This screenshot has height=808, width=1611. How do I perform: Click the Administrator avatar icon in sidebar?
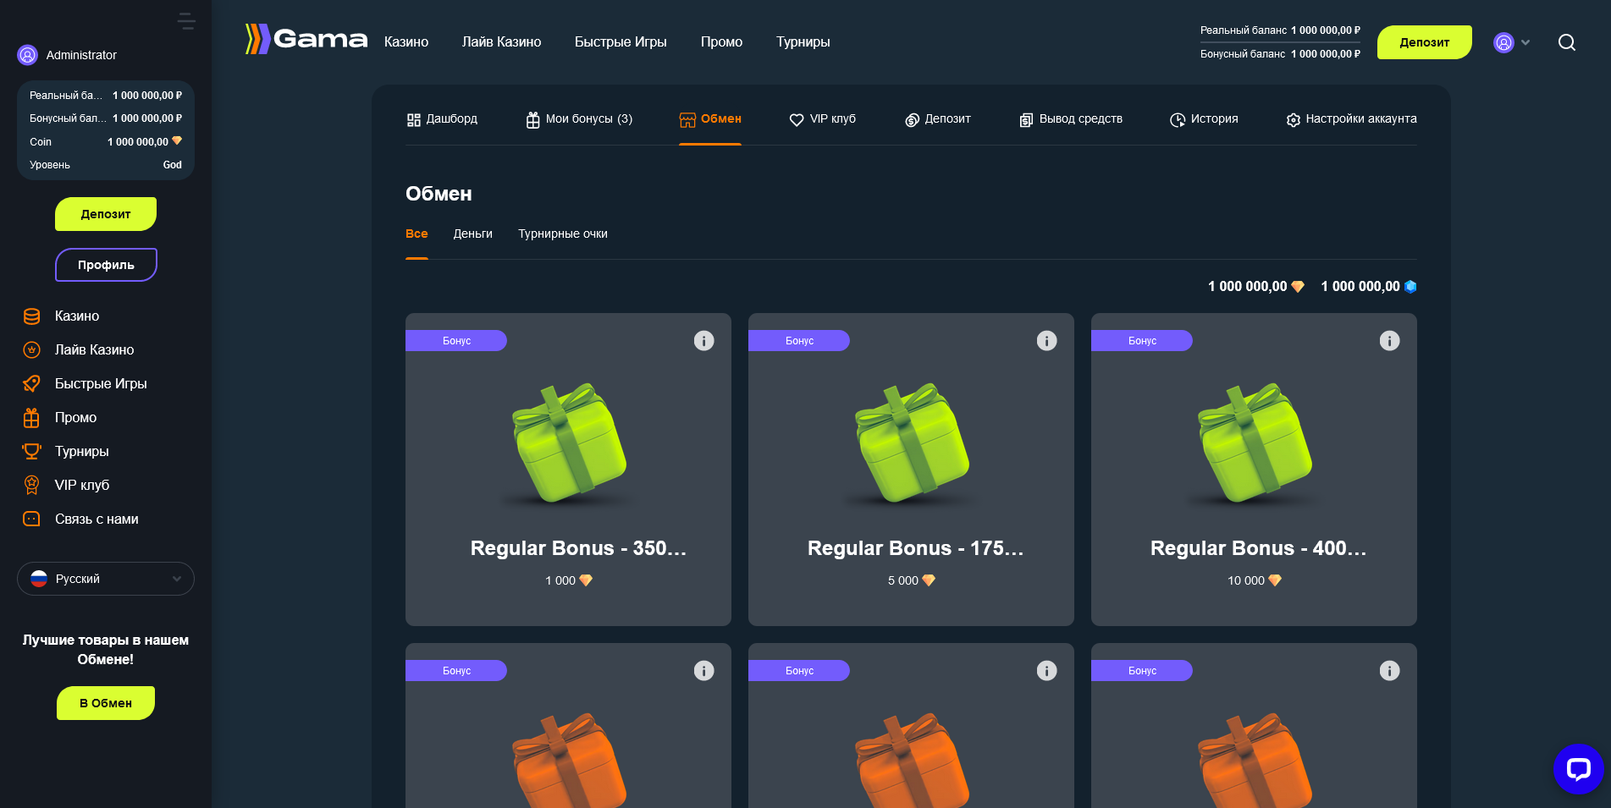(28, 55)
